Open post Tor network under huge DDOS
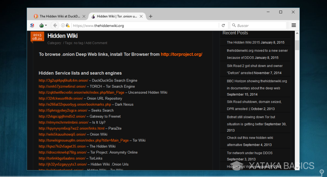 250,153
